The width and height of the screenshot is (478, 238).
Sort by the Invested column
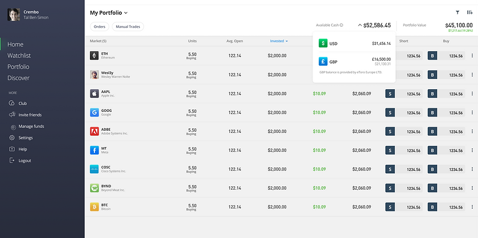[279, 41]
